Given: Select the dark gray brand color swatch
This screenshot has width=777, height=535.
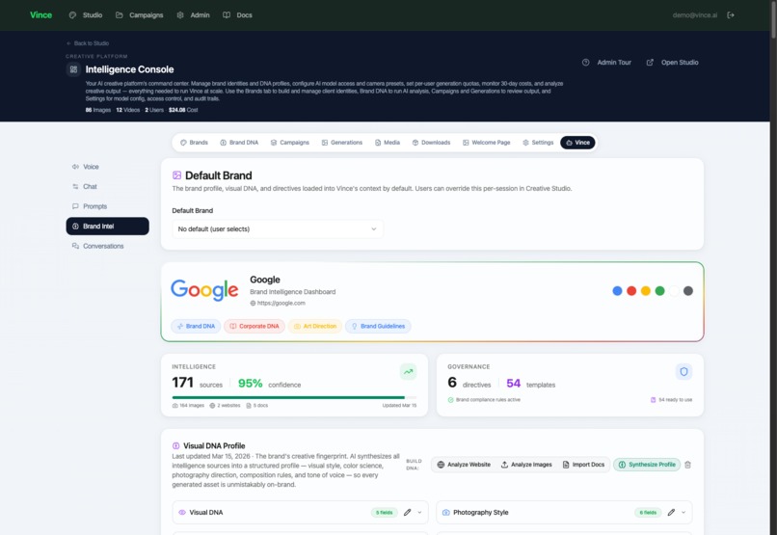Looking at the screenshot, I should tap(687, 291).
